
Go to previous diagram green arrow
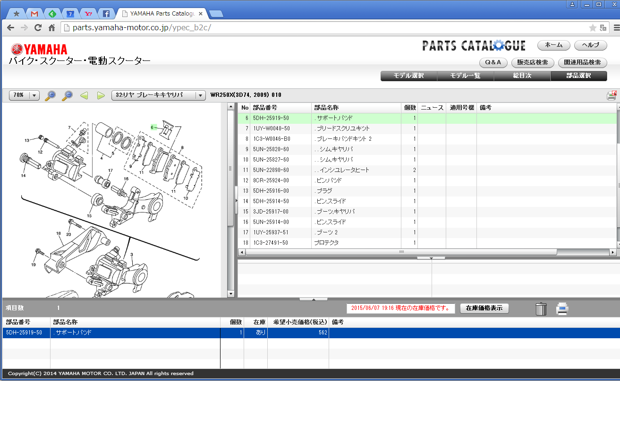84,95
